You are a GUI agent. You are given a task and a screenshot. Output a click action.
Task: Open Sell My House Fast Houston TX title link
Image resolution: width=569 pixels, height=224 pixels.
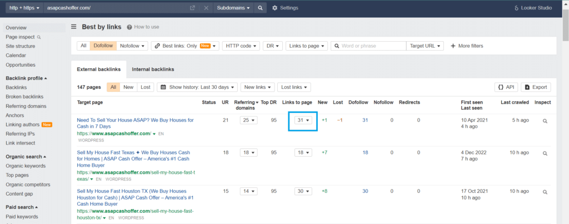pos(136,197)
